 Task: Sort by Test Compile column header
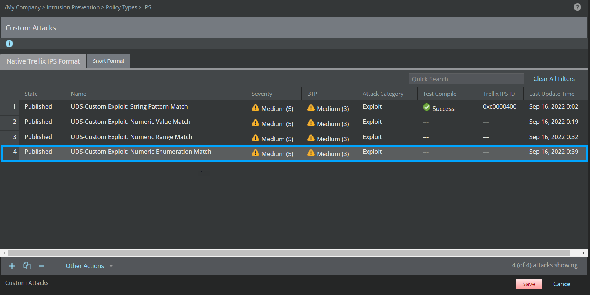click(x=447, y=94)
